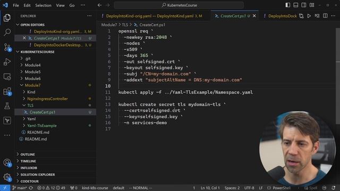340x191 pixels.
Task: Open Source Control view
Action: [7, 47]
